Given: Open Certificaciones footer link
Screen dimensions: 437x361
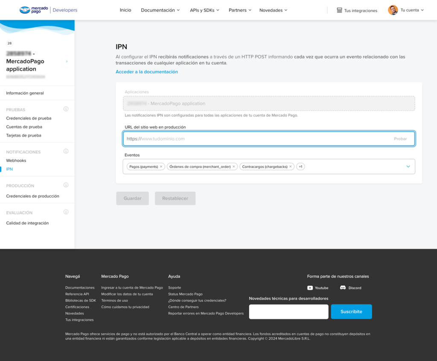Looking at the screenshot, I should pyautogui.click(x=77, y=307).
